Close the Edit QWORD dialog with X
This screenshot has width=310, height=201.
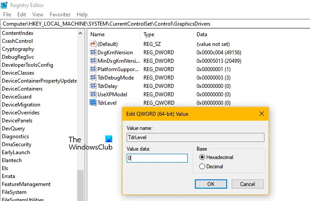[262, 114]
